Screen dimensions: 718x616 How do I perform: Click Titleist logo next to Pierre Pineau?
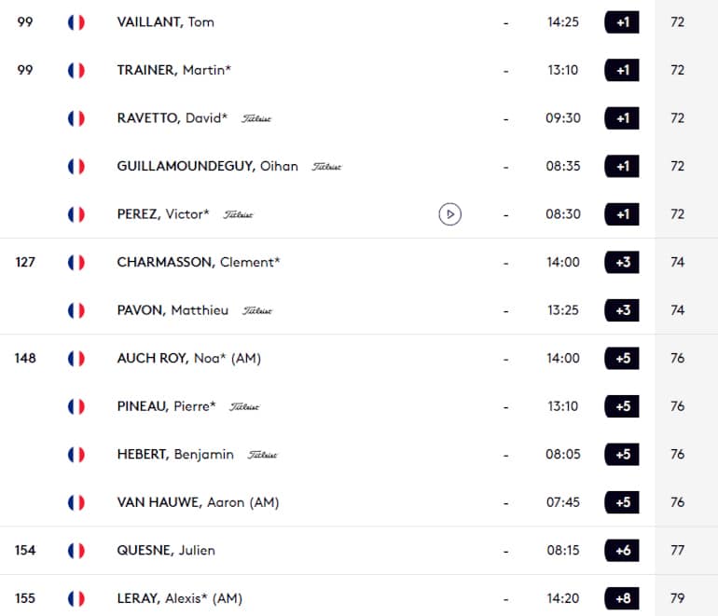click(244, 407)
